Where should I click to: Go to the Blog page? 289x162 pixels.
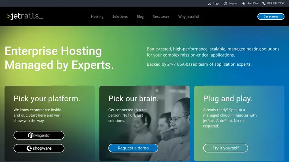click(x=140, y=17)
